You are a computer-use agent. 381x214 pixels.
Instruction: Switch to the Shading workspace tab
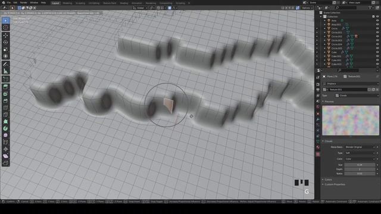pyautogui.click(x=124, y=3)
